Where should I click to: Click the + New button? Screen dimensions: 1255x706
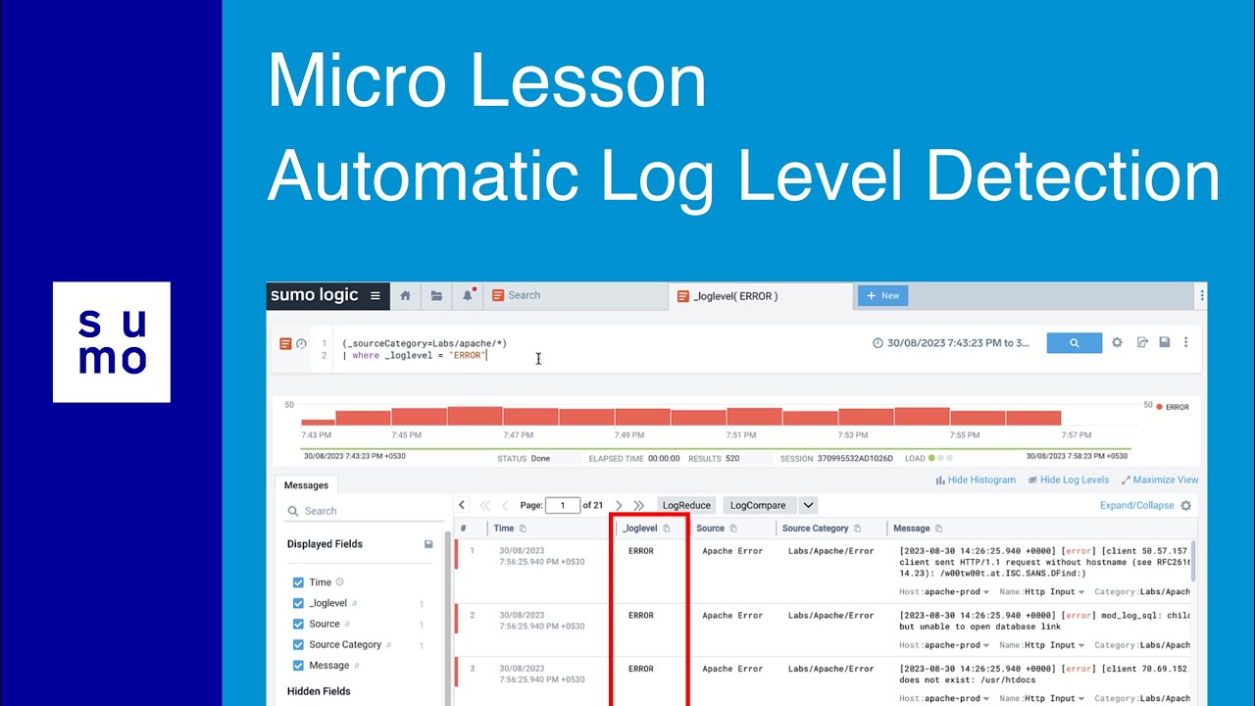point(882,295)
